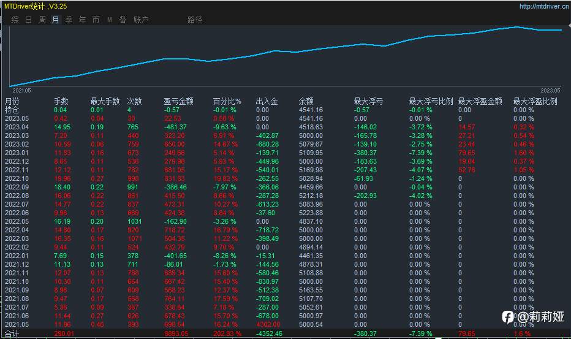Image resolution: width=571 pixels, height=339 pixels.
Task: Open the http://mtdriver.cn link
Action: [543, 6]
